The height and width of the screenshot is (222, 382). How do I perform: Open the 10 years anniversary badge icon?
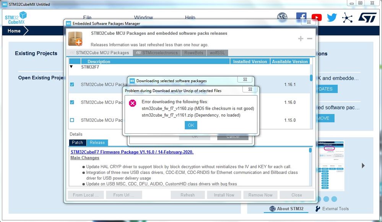(282, 17)
